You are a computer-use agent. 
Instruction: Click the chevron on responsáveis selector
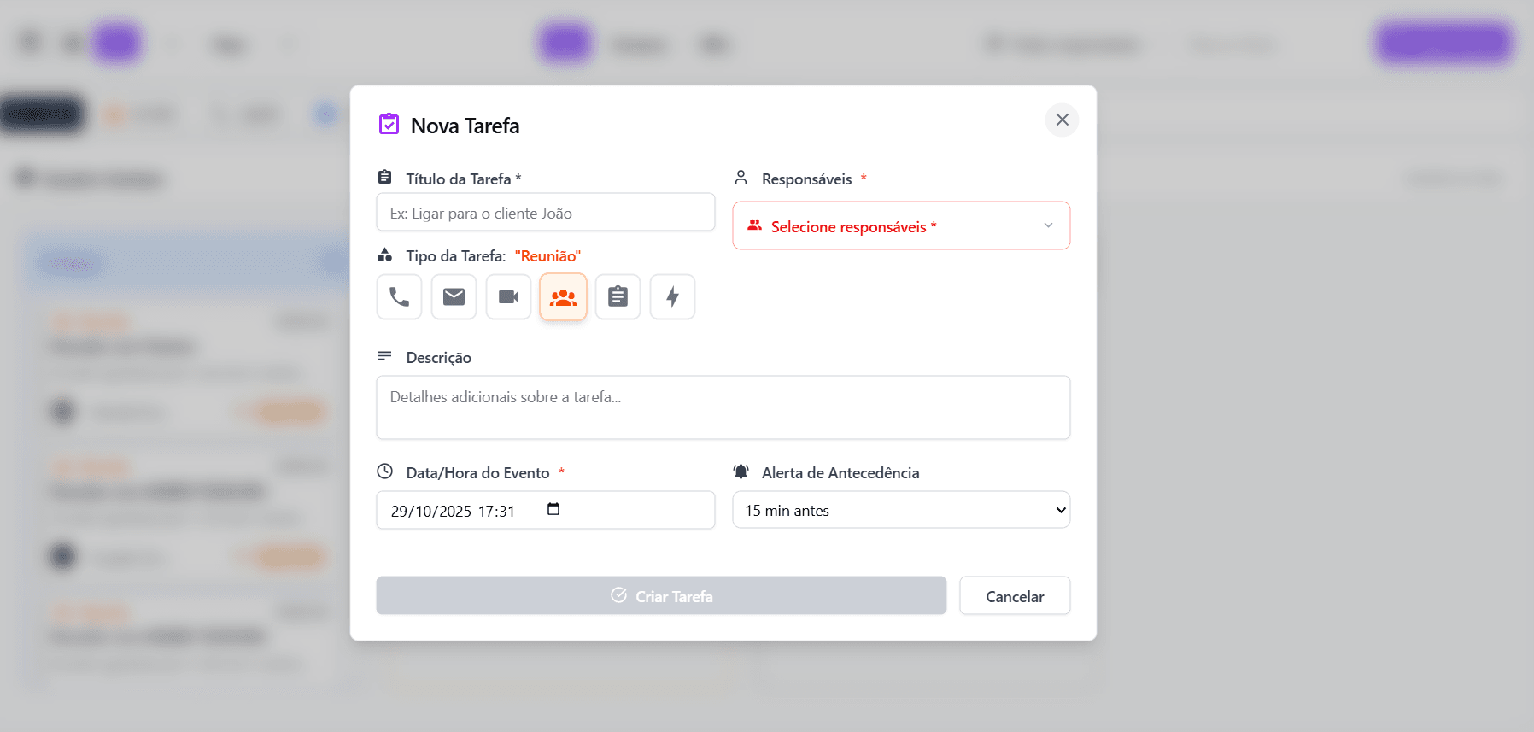tap(1048, 225)
